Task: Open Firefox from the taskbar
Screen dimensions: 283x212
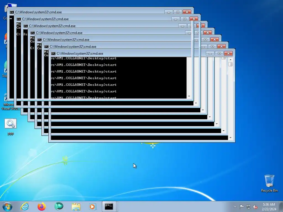Action: (42, 206)
